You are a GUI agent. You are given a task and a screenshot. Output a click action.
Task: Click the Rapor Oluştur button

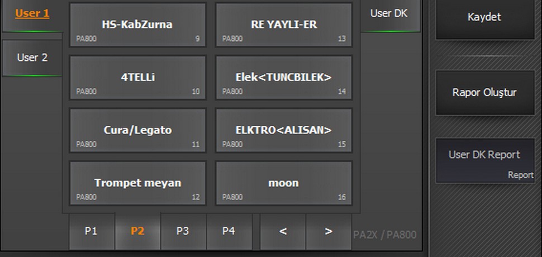(484, 93)
